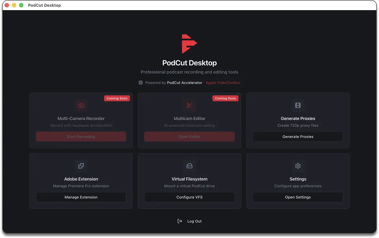
Task: Click the hard drive icon for Virtual Filesystem
Action: pyautogui.click(x=189, y=166)
